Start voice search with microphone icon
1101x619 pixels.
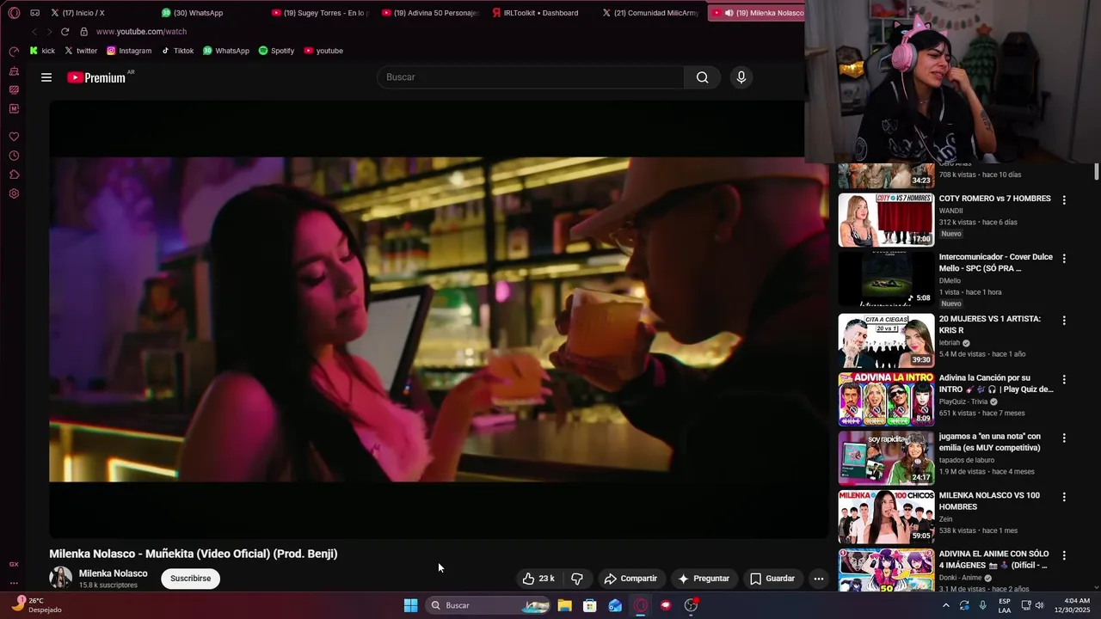pyautogui.click(x=741, y=77)
